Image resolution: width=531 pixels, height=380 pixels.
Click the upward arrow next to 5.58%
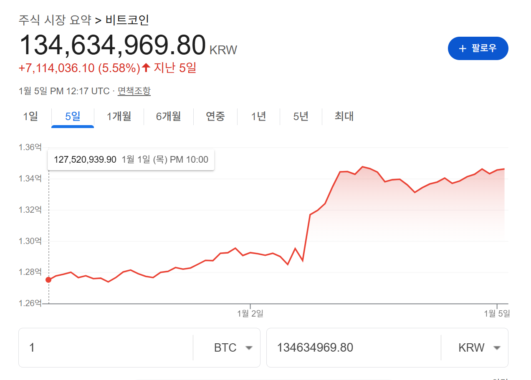click(144, 67)
